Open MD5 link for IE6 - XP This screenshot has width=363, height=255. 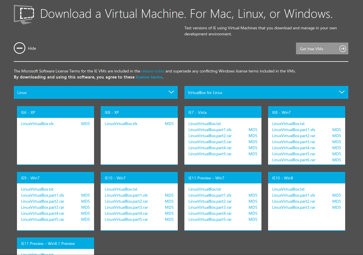pos(85,124)
